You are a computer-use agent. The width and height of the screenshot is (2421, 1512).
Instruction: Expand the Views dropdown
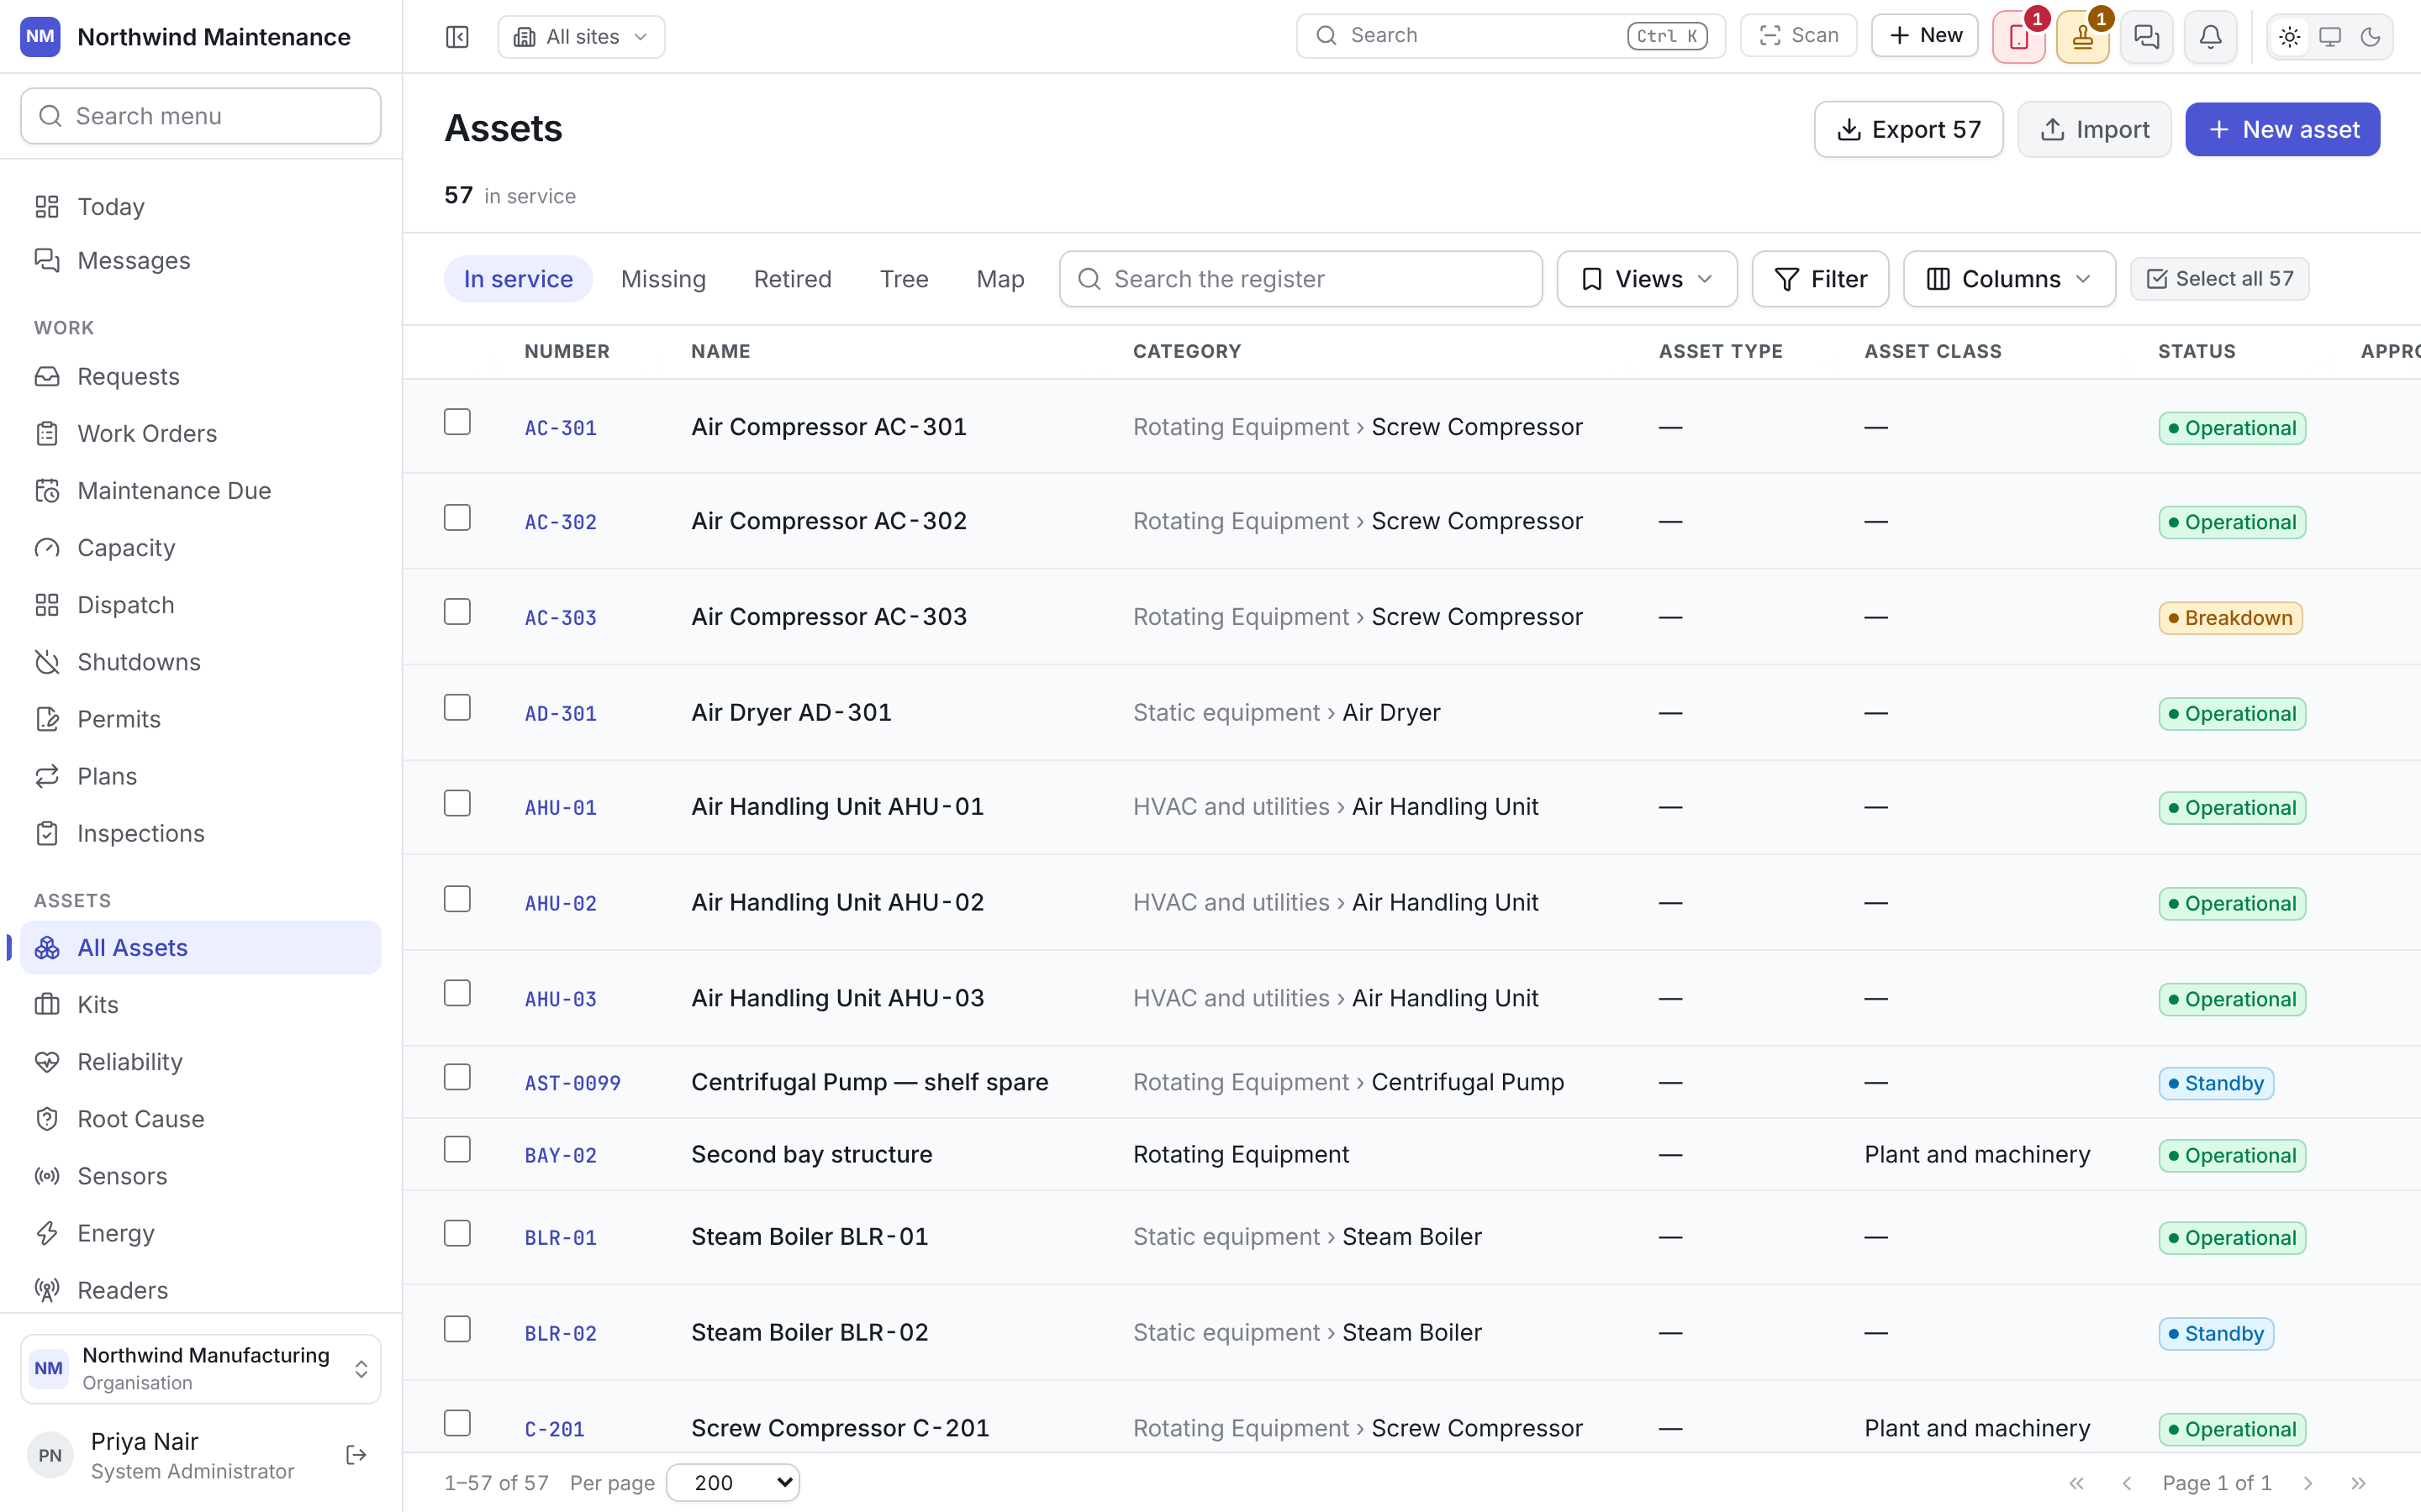click(x=1647, y=279)
